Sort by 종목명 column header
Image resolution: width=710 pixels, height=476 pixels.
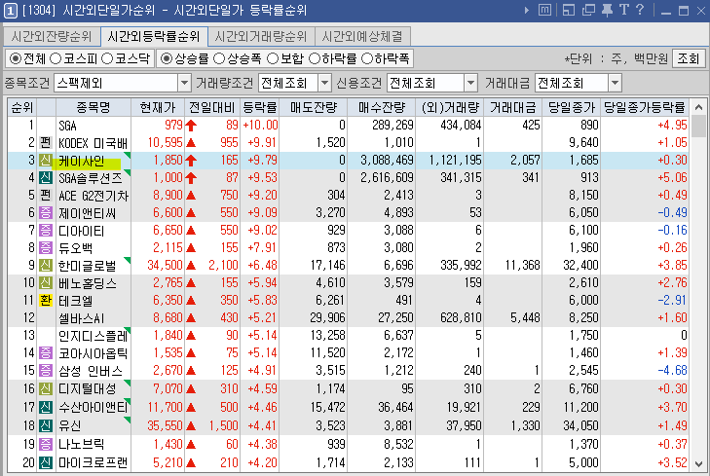[93, 107]
